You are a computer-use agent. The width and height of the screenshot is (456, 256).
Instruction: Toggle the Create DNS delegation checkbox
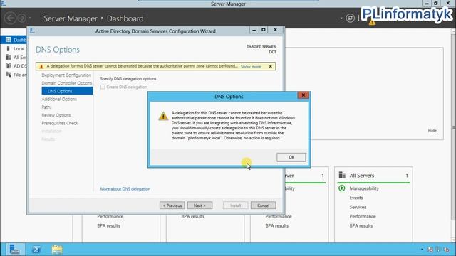(x=103, y=87)
